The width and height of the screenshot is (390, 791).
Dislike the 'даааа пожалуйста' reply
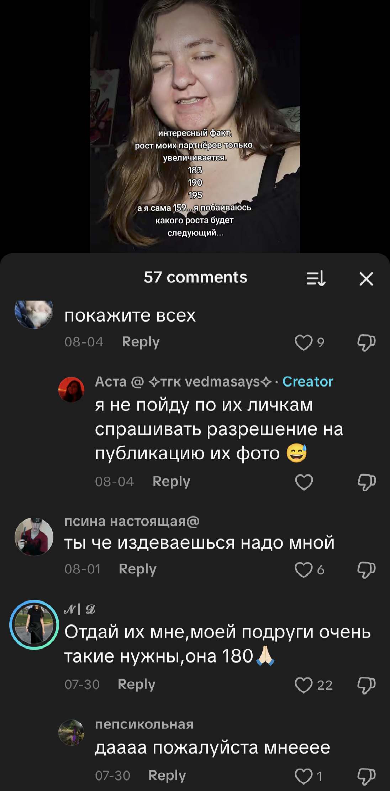[x=366, y=776]
